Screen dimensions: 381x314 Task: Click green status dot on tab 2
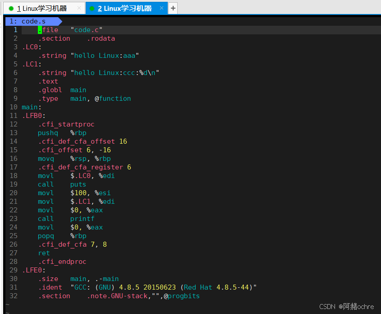pyautogui.click(x=92, y=9)
